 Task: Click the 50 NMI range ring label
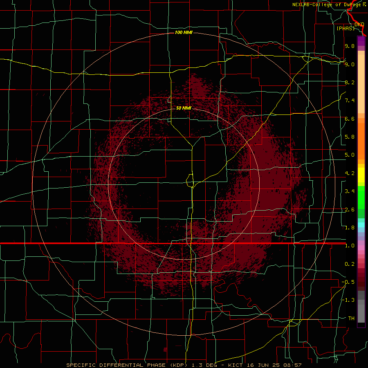(x=184, y=108)
